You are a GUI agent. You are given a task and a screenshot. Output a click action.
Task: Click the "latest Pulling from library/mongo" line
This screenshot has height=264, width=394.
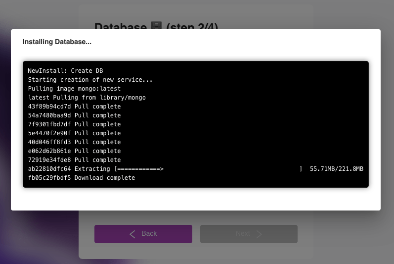pos(87,98)
